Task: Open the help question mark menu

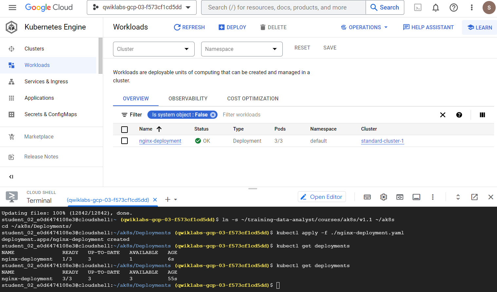Action: 454,7
